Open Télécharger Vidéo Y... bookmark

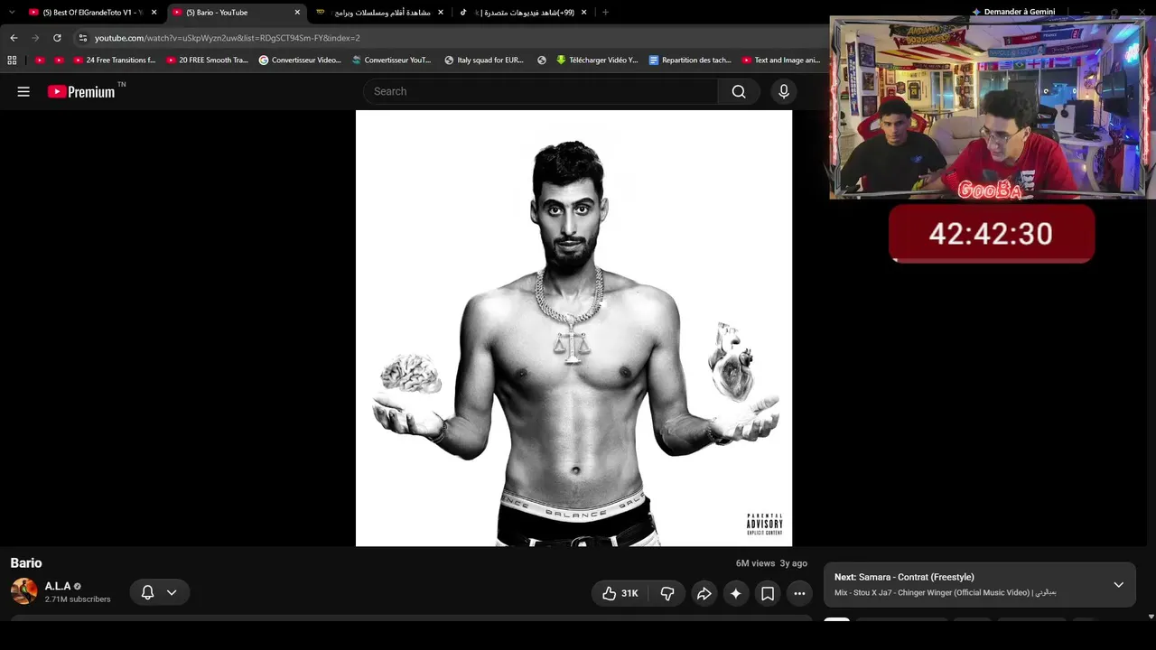point(597,60)
